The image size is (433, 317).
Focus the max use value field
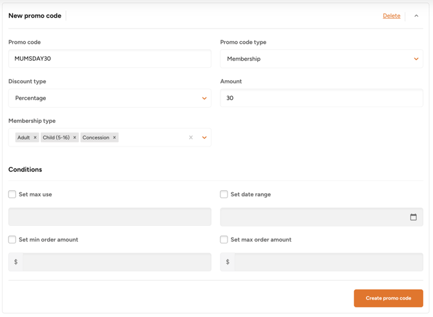click(109, 217)
